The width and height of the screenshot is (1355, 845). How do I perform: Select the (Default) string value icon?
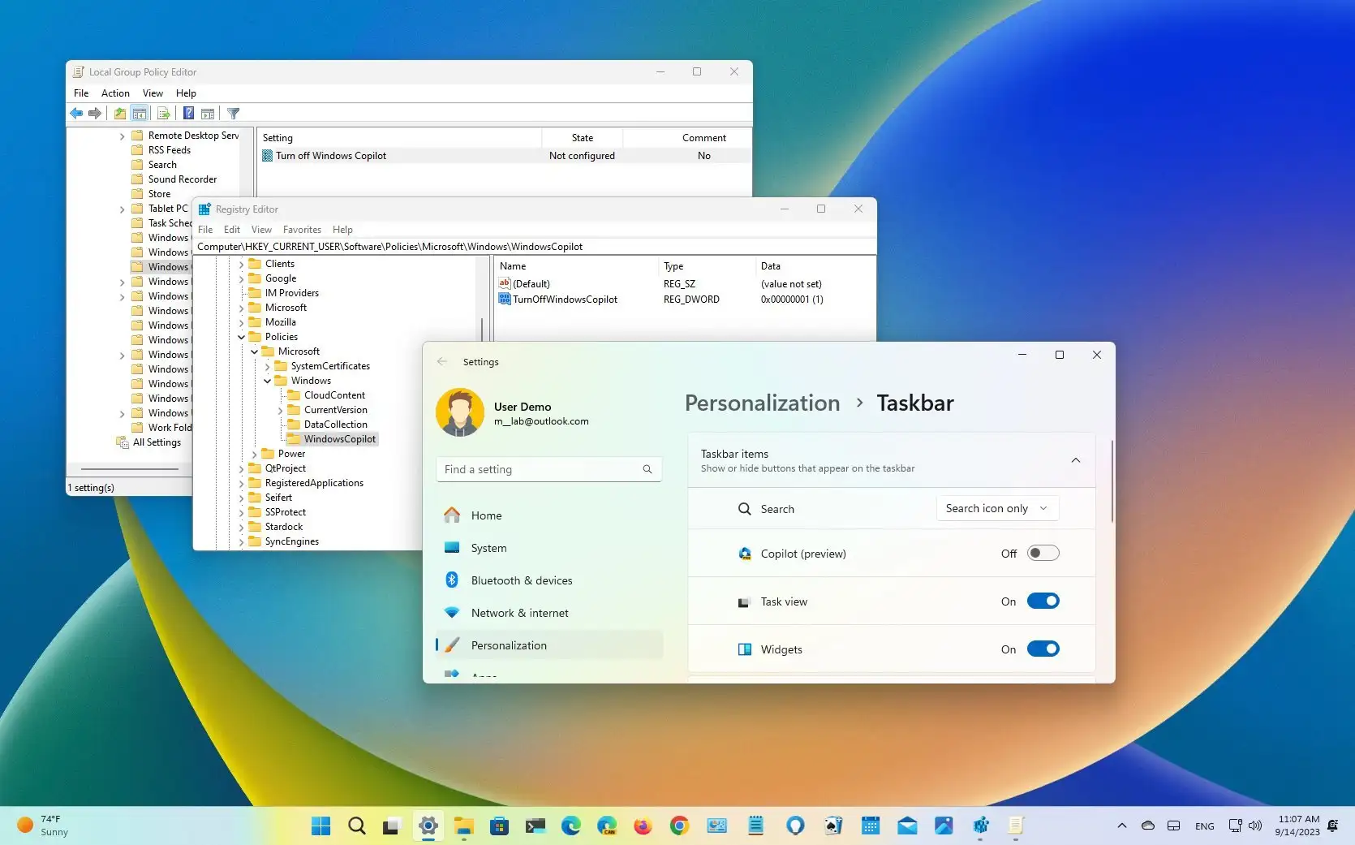click(505, 284)
